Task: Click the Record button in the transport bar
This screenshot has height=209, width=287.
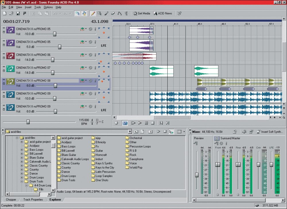Action: 117,123
